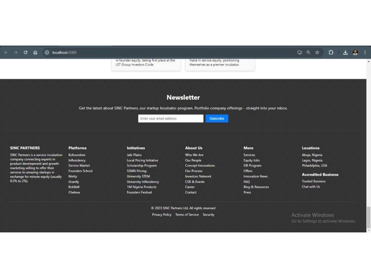
Task: Click the page scrollbar up arrow
Action: [369, 61]
